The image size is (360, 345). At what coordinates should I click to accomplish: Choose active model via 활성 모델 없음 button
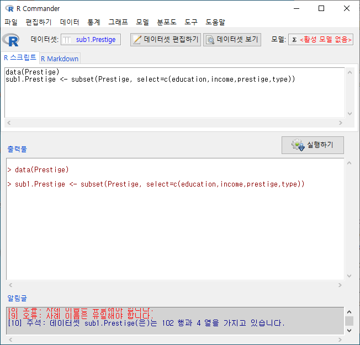point(321,40)
